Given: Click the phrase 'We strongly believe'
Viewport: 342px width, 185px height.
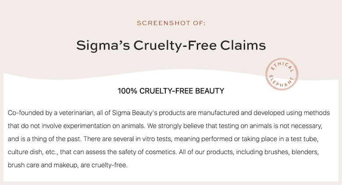Looking at the screenshot, I should click(x=176, y=126).
